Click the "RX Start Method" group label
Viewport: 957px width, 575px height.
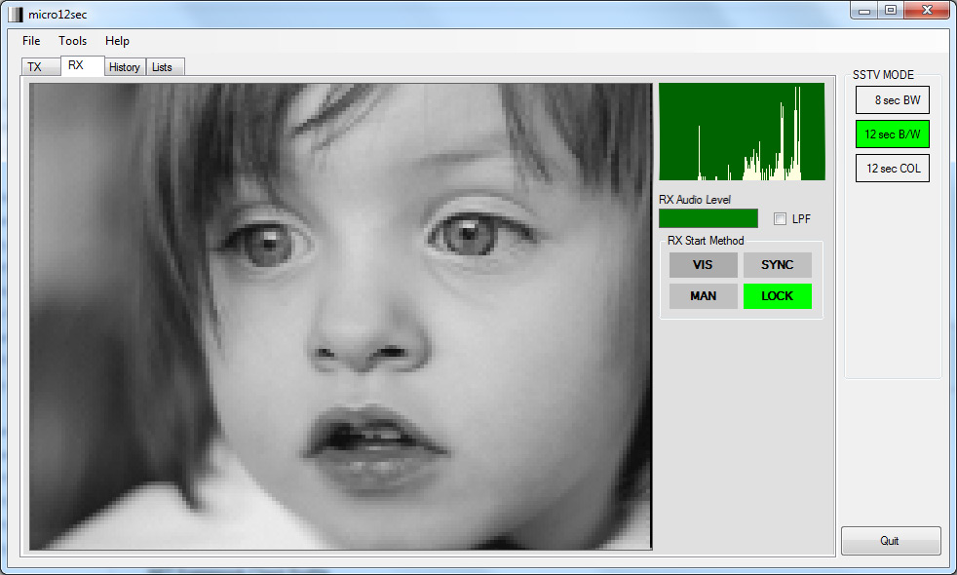(x=706, y=241)
